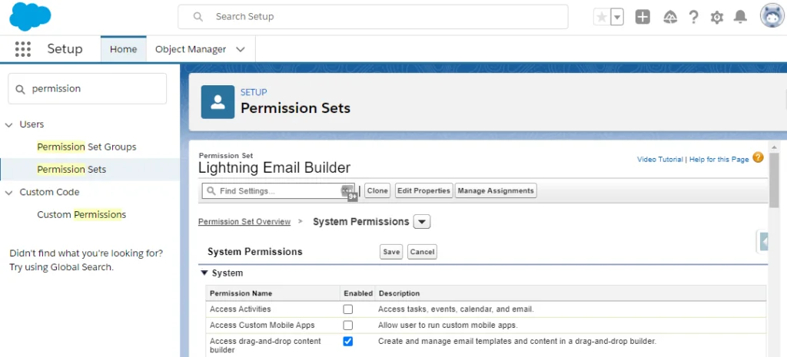The image size is (787, 357).
Task: Click the Cancel button
Action: click(422, 252)
